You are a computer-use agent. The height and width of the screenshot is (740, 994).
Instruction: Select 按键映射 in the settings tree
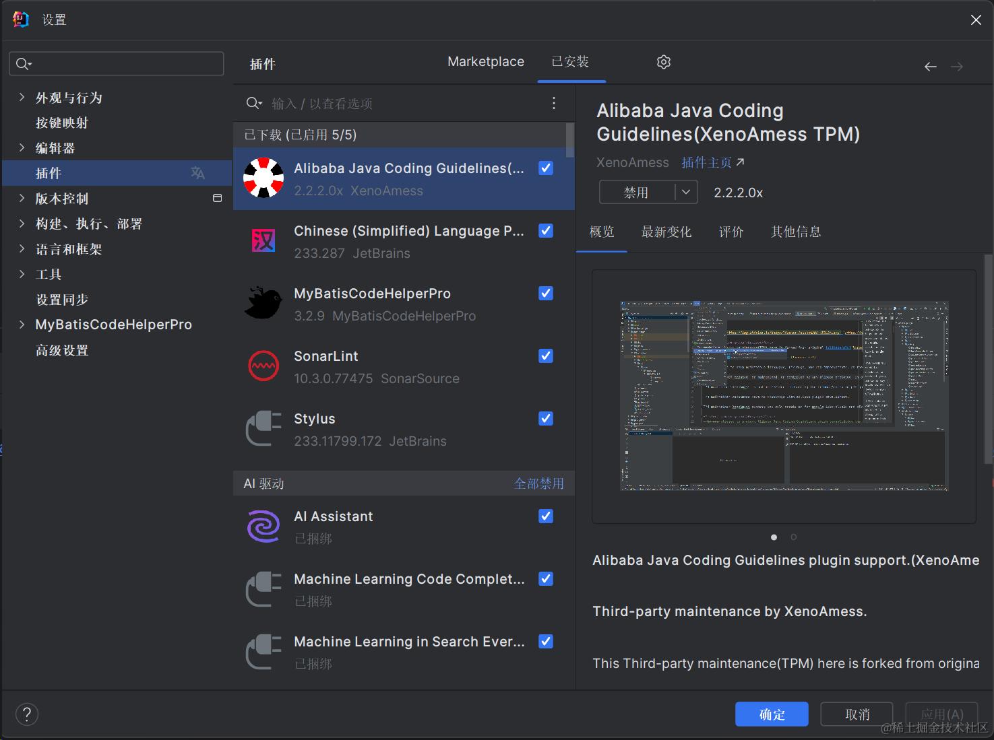coord(62,123)
